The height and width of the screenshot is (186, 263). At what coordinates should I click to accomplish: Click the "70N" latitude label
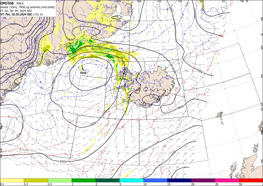242,1
